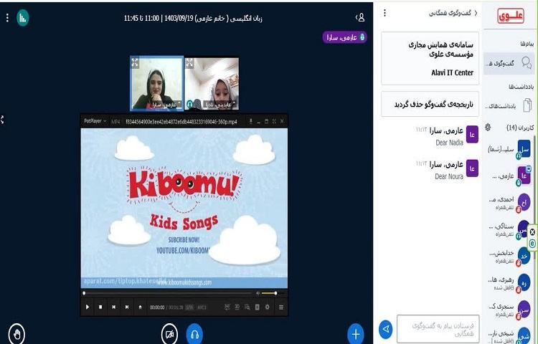Select user ستاکی in the users list
538x344 pixels.
point(509,230)
